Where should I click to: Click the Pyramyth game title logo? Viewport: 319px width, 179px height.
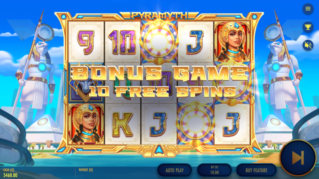[159, 15]
